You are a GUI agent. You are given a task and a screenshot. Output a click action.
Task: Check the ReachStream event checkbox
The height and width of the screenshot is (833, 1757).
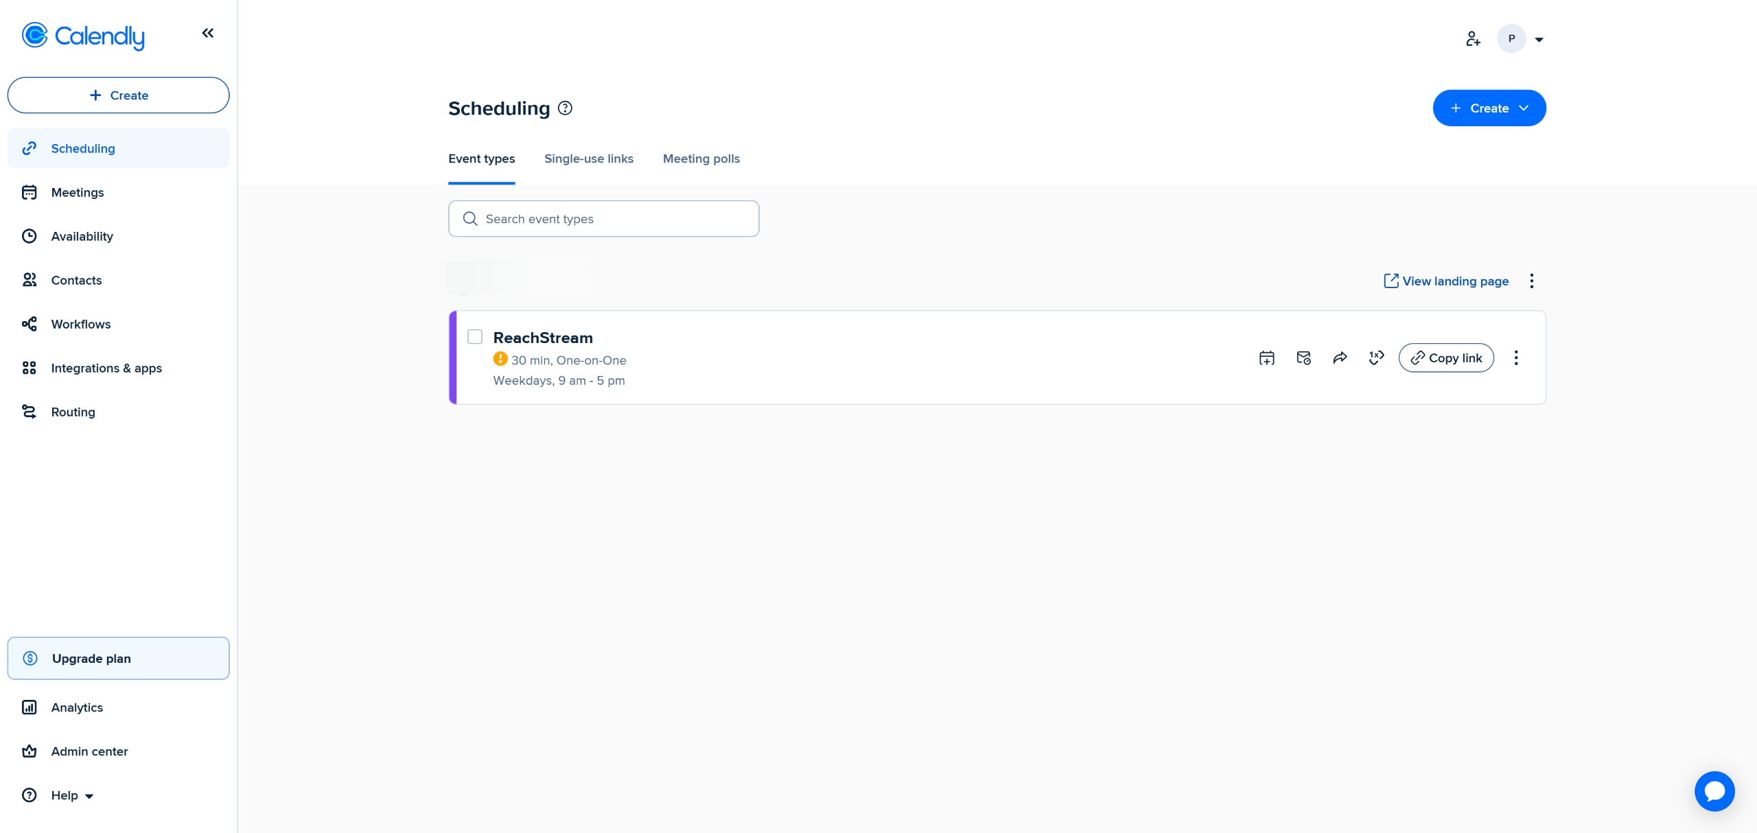(x=475, y=337)
